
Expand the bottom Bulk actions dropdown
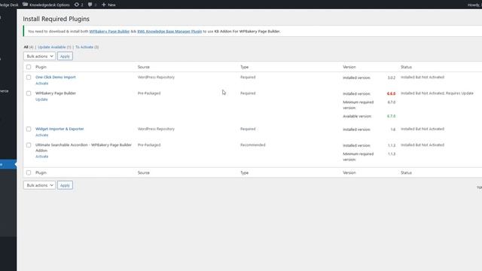click(39, 185)
